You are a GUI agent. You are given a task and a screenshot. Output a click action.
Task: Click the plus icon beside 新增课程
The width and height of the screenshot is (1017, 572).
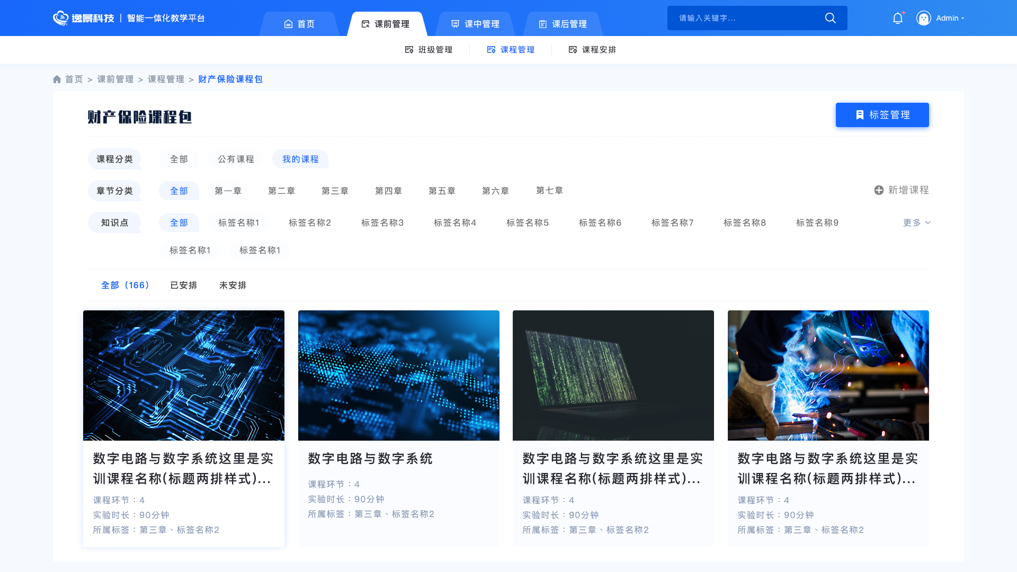click(878, 190)
